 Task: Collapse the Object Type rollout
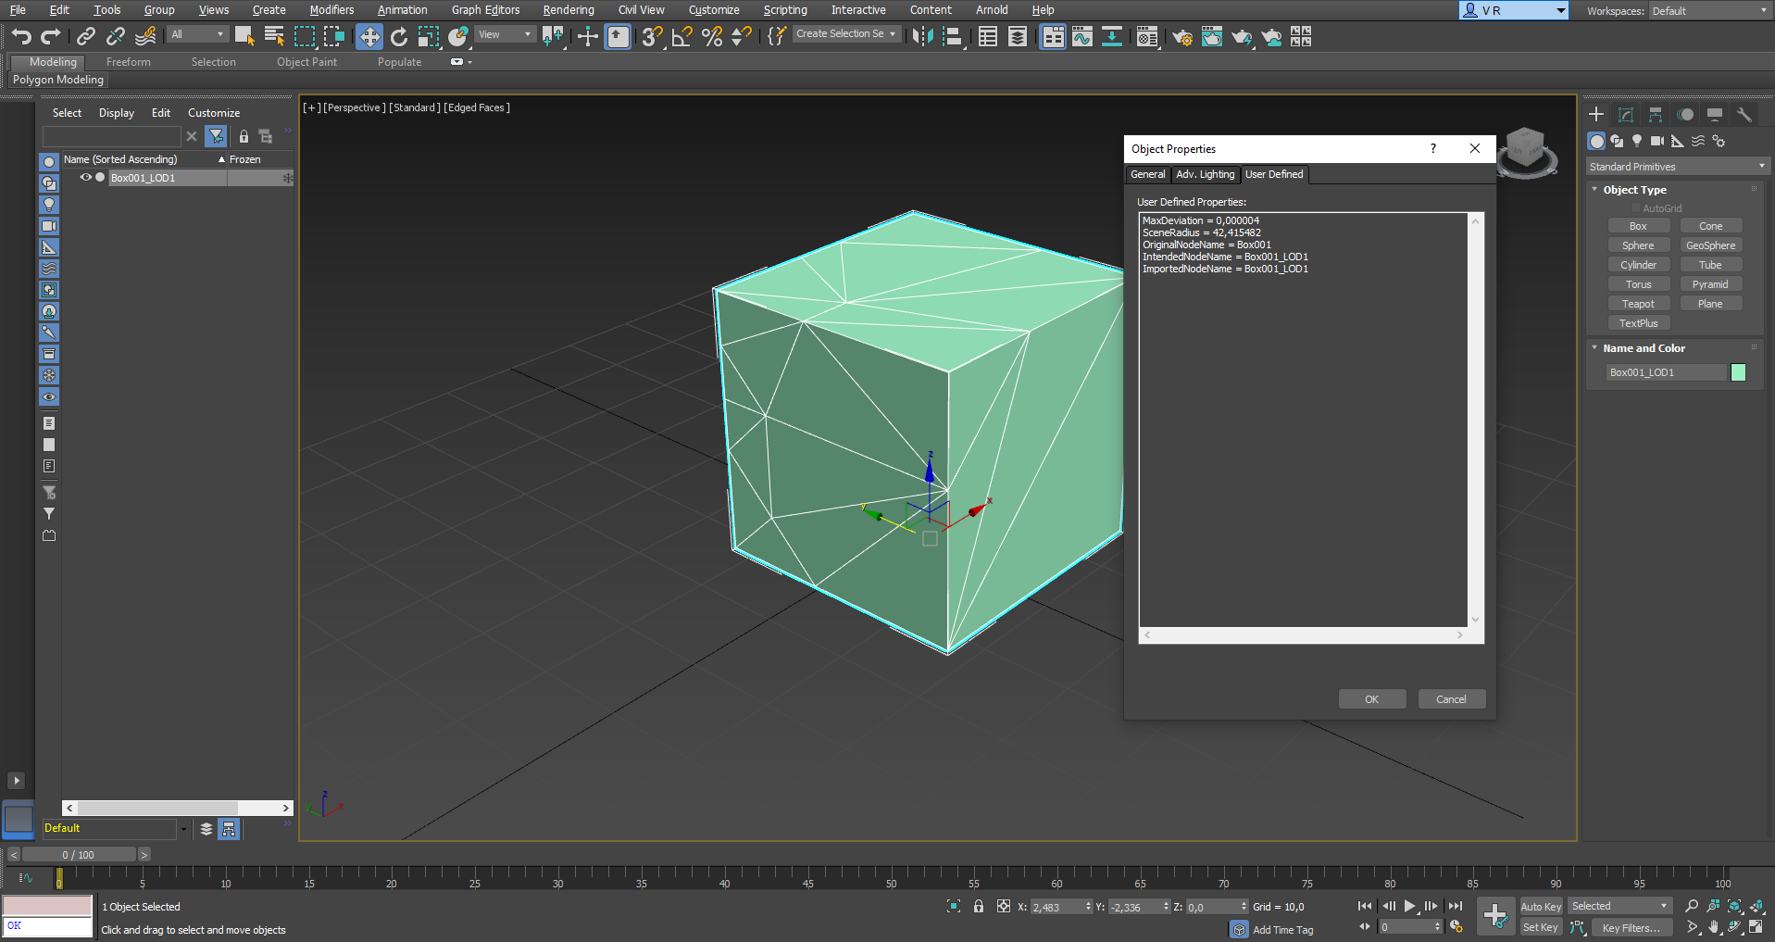(x=1634, y=190)
